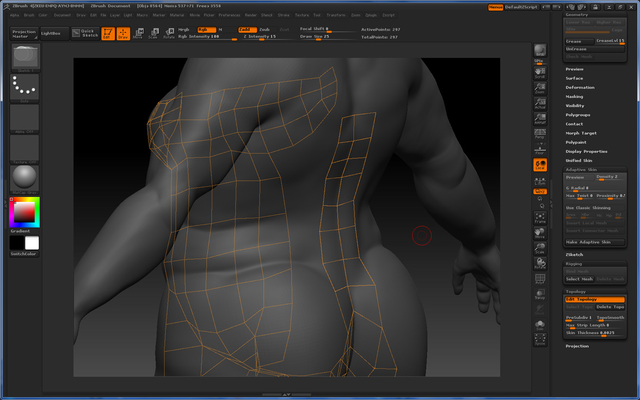Toggle the Edit Topology button
This screenshot has height=400, width=640.
click(x=595, y=299)
